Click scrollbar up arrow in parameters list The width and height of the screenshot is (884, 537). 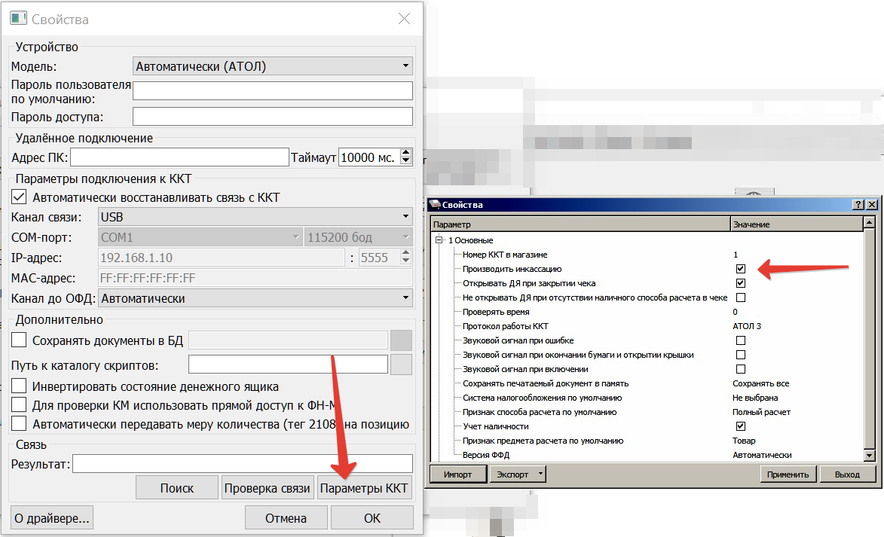pyautogui.click(x=870, y=223)
